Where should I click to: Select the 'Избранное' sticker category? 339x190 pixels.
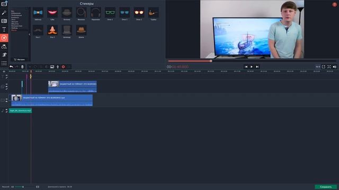pyautogui.click(x=16, y=13)
